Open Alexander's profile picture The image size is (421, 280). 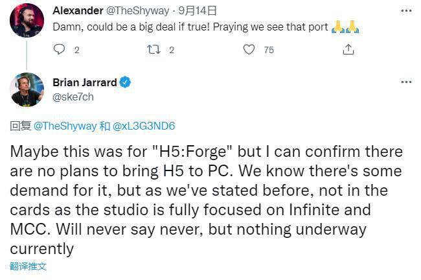coord(27,21)
